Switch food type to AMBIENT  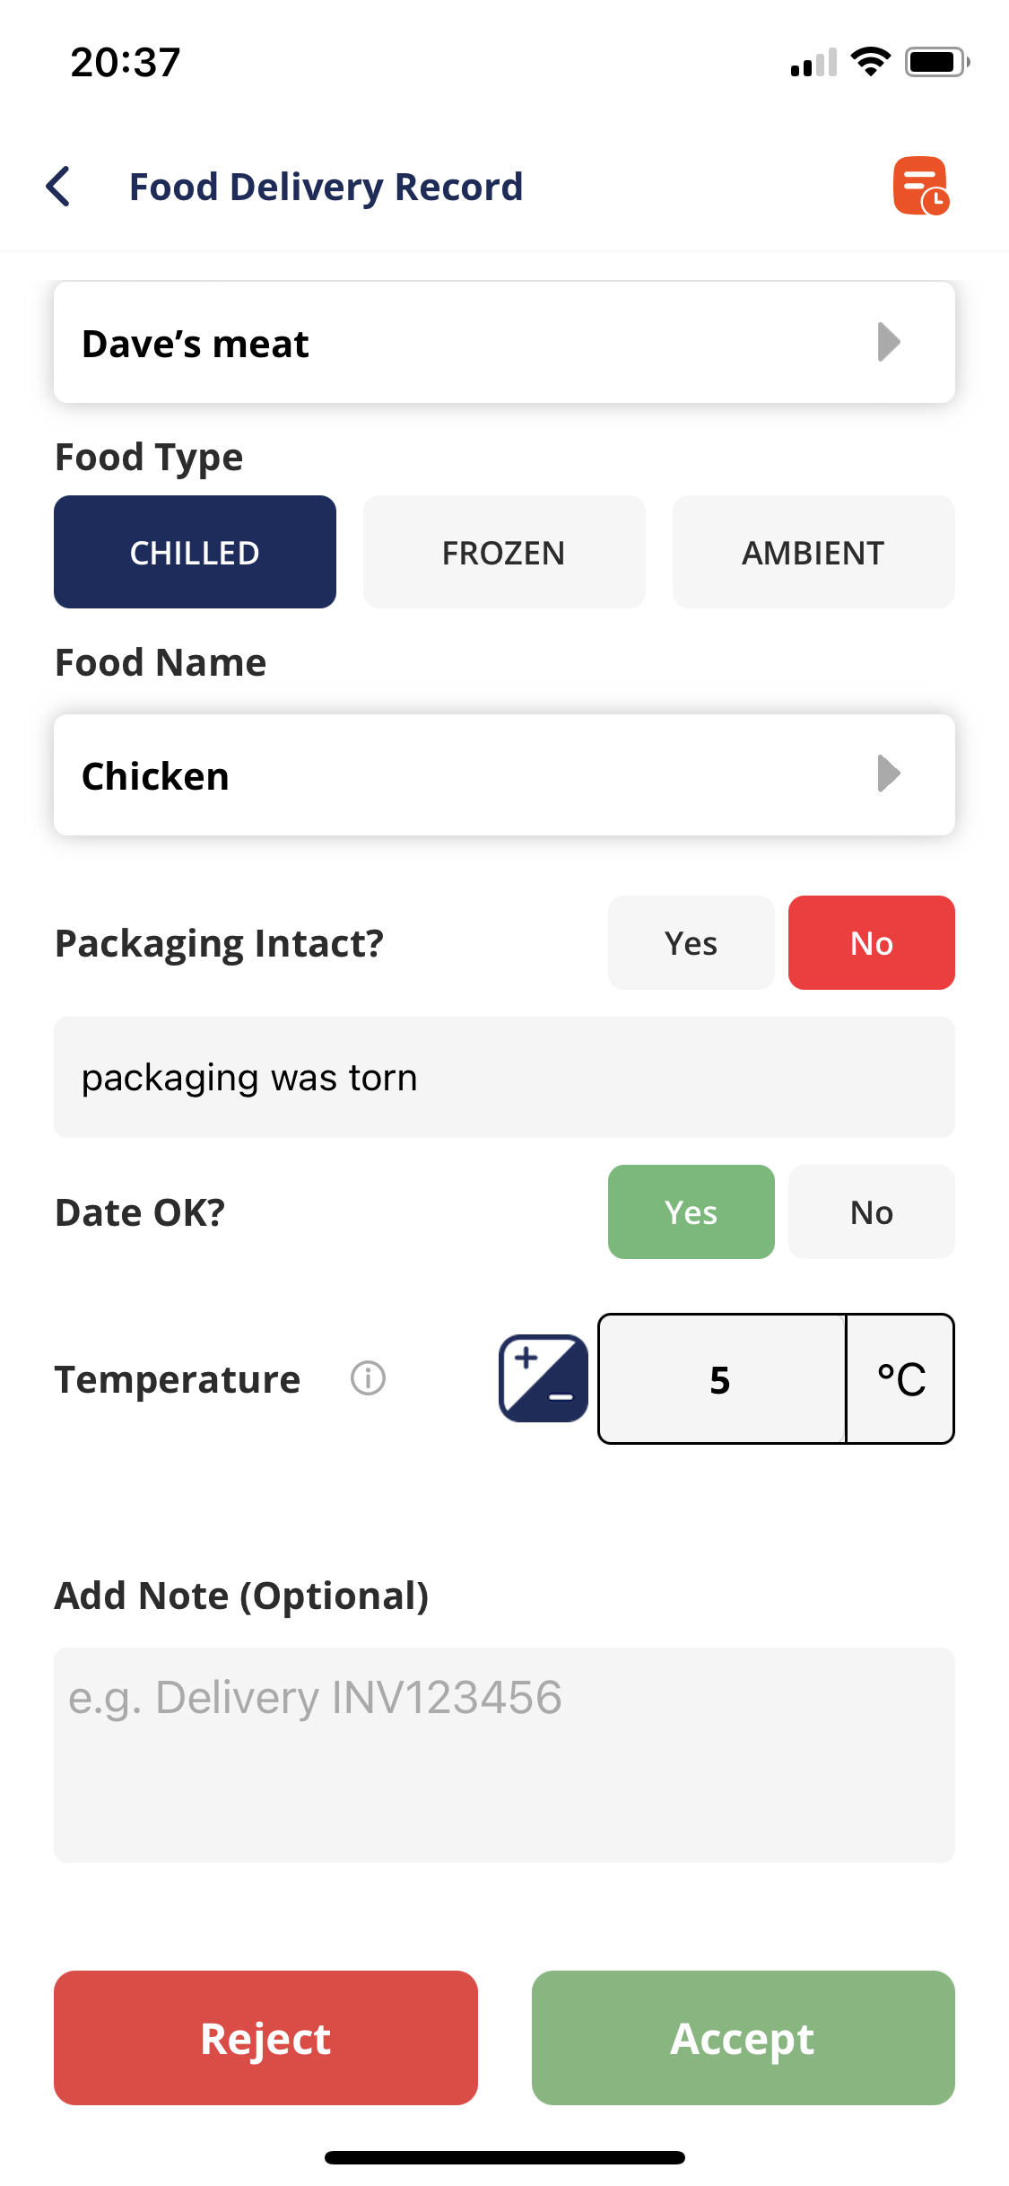coord(813,553)
